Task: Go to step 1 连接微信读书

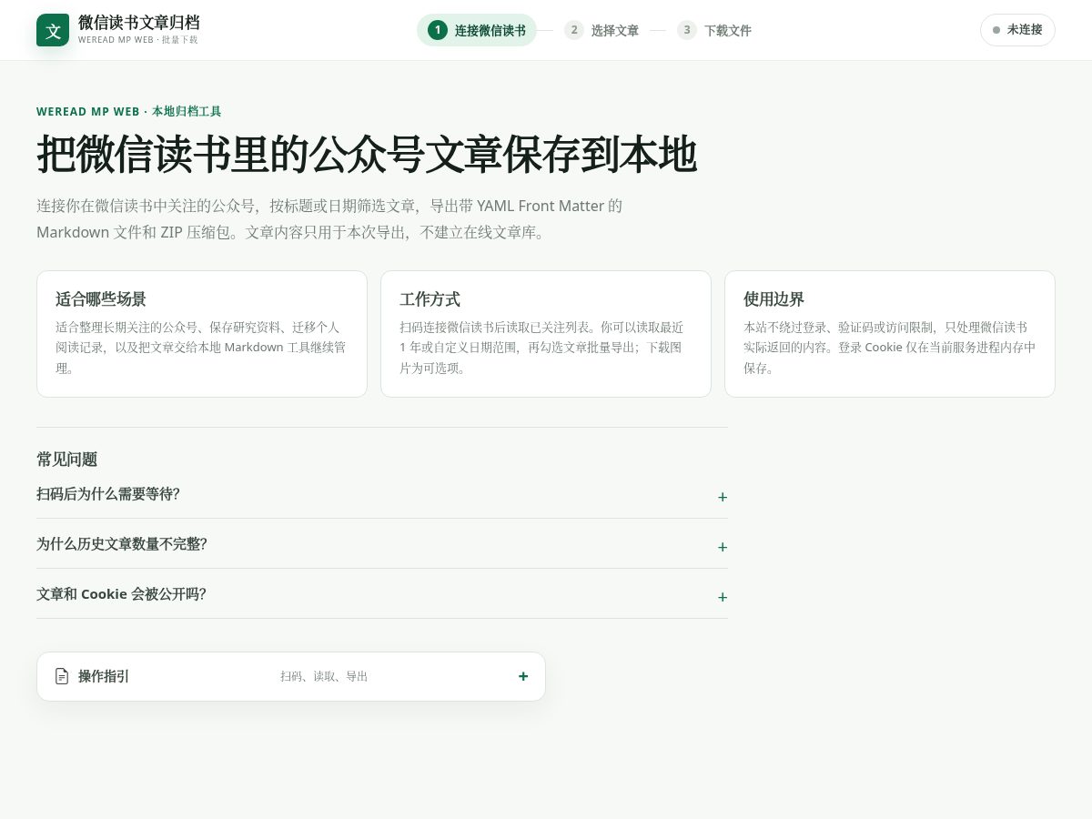Action: pos(477,30)
